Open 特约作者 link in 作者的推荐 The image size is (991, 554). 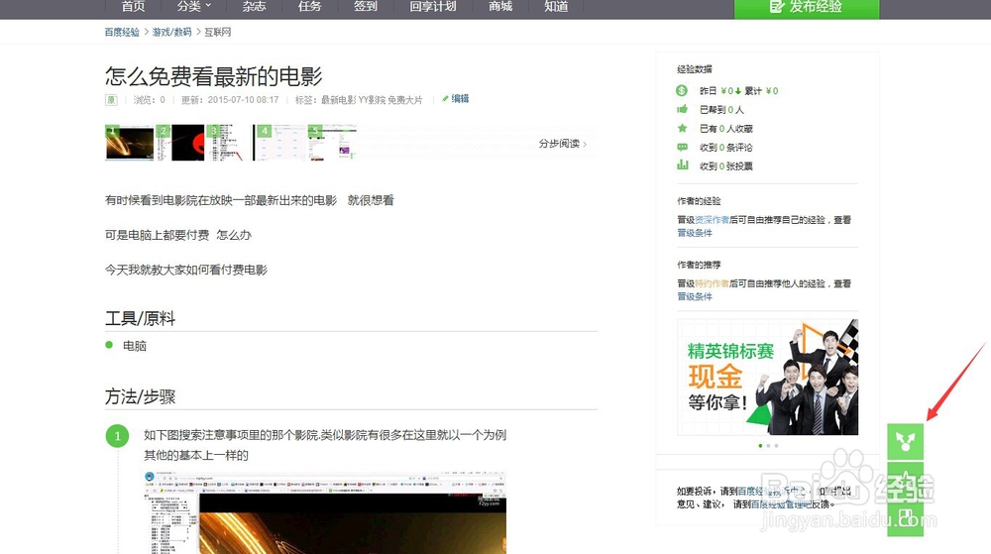pos(712,283)
